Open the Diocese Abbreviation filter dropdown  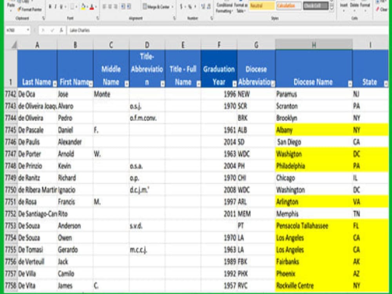tap(273, 84)
